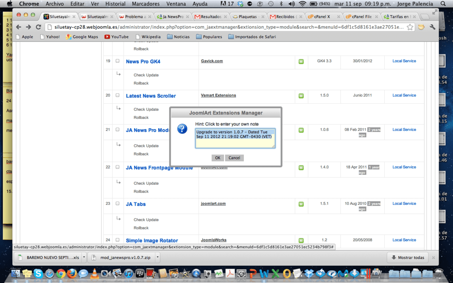The height and width of the screenshot is (283, 453).
Task: Click the green M icon in Latest News Scroller row
Action: point(301,96)
